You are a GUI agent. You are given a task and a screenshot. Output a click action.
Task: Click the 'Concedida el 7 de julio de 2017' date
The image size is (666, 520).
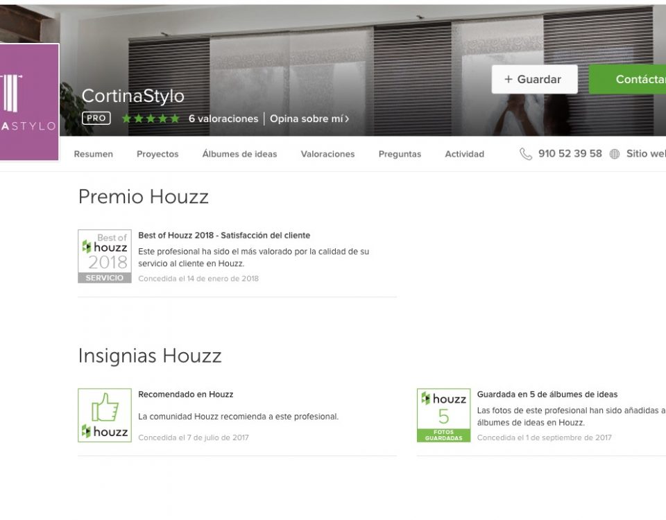point(194,437)
